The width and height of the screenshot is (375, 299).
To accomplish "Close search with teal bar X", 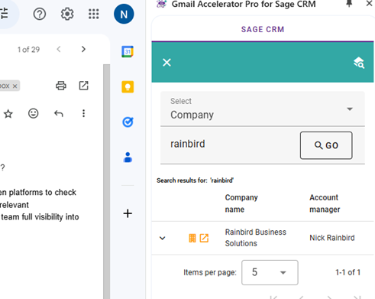I will click(166, 63).
